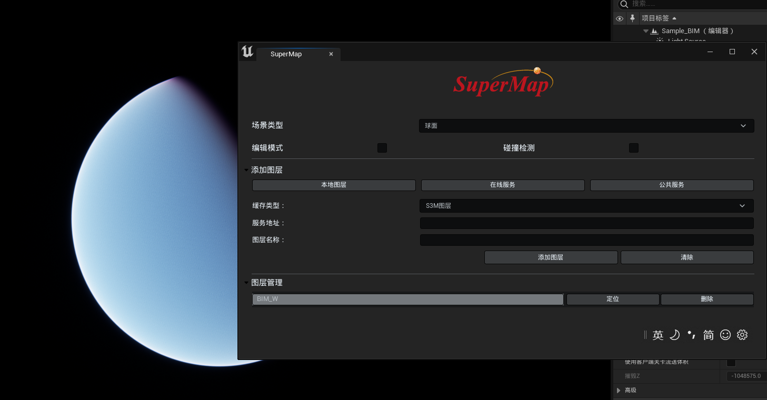The width and height of the screenshot is (767, 400).
Task: Click the Unreal Engine logo icon
Action: coord(247,52)
